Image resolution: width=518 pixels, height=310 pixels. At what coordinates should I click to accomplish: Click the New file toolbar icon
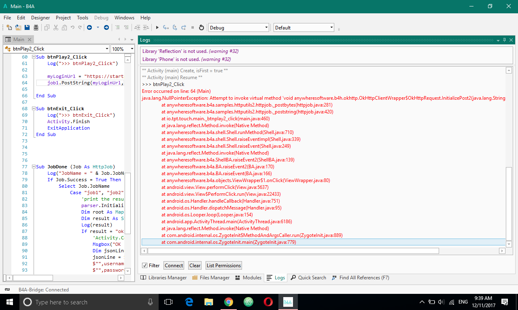point(9,27)
